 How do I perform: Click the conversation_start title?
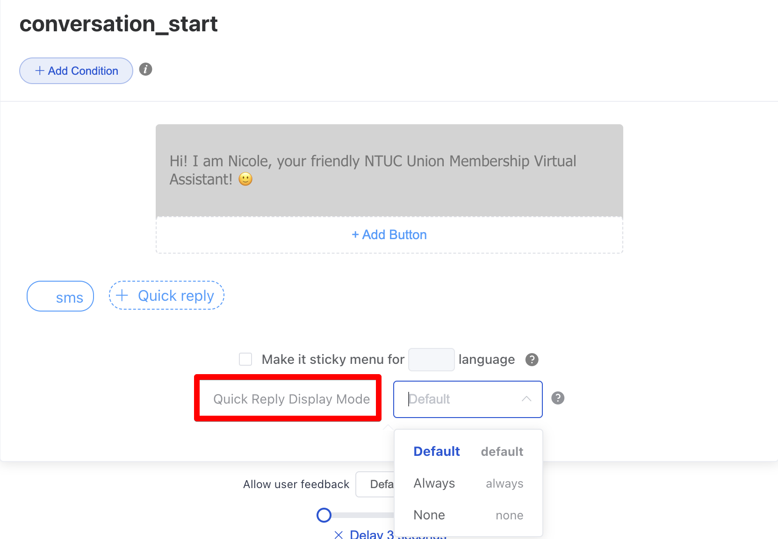coord(119,24)
